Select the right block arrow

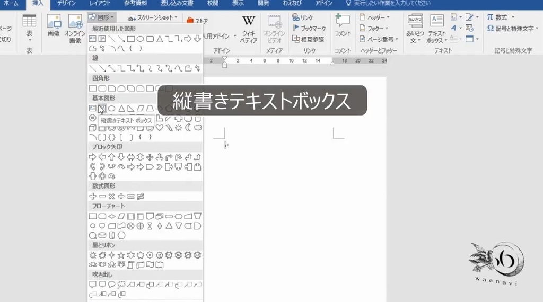pos(92,157)
